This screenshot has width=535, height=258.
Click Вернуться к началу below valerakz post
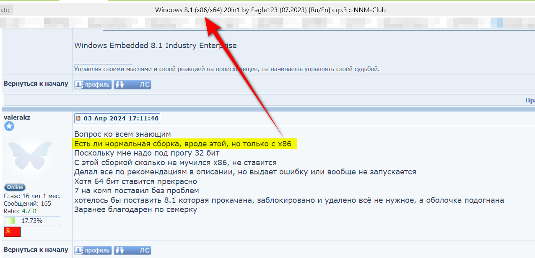click(36, 250)
